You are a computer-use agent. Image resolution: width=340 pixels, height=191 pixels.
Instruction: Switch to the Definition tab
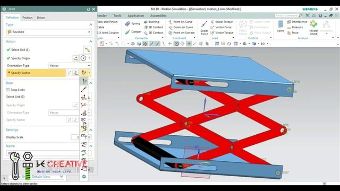(x=12, y=18)
